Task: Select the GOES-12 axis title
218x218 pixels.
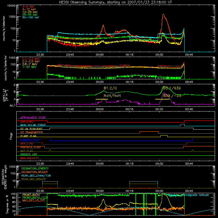Action: click(x=5, y=95)
